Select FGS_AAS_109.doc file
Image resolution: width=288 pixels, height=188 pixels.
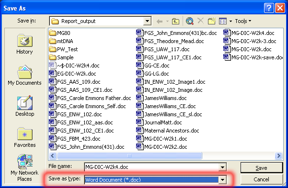pyautogui.click(x=75, y=82)
